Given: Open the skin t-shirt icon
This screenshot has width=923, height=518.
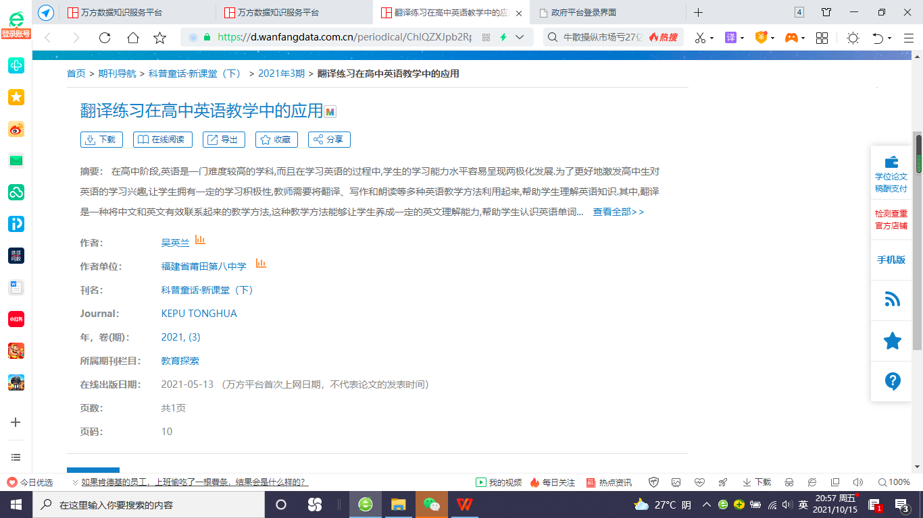Looking at the screenshot, I should point(826,12).
